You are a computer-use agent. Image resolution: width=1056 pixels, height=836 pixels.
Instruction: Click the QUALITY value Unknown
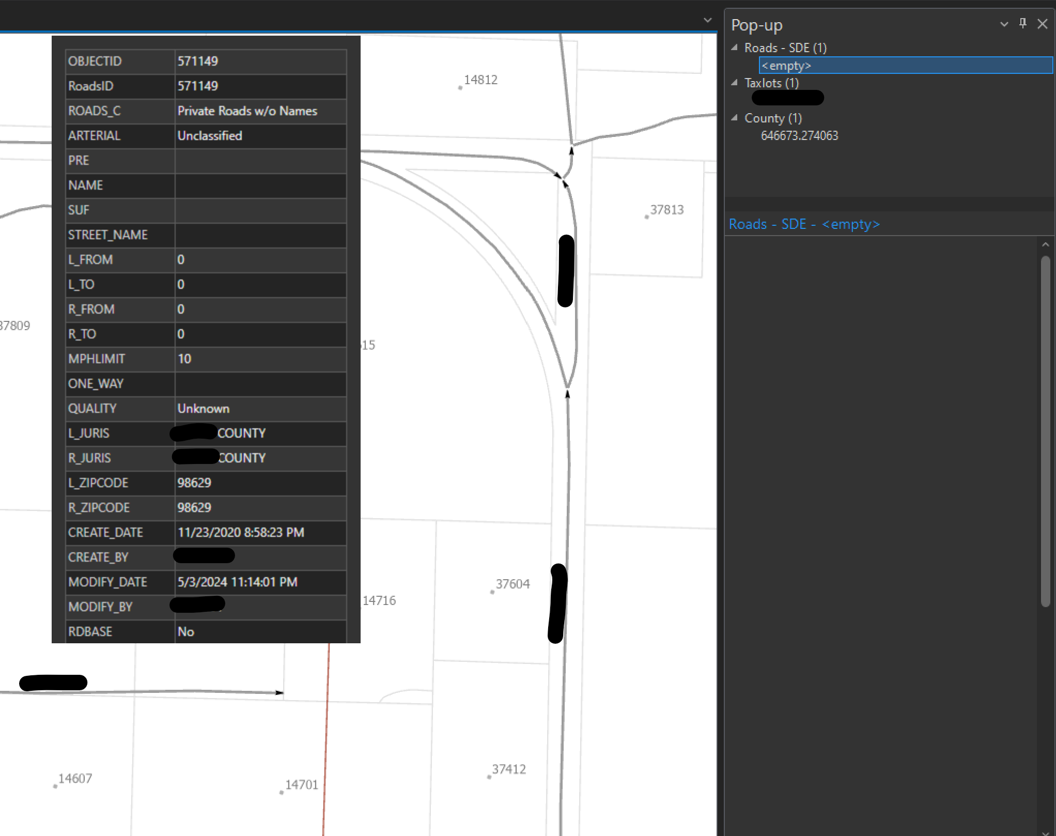pos(204,409)
